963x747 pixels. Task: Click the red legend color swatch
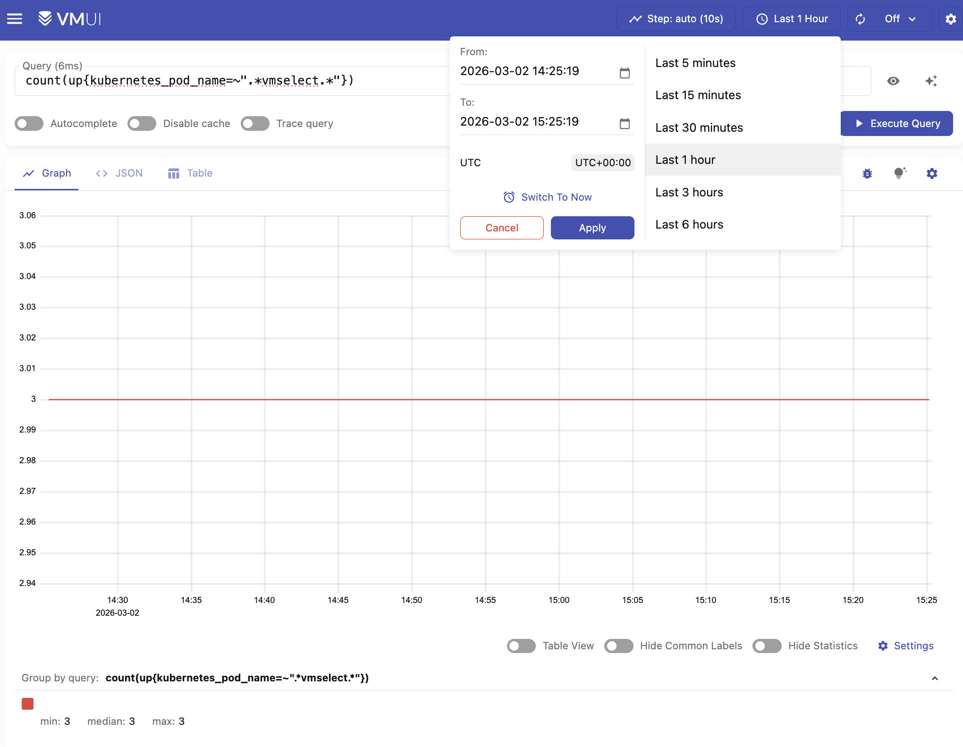pos(28,704)
